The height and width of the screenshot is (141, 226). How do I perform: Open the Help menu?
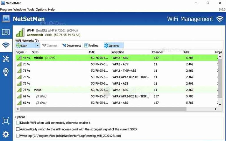click(x=51, y=9)
